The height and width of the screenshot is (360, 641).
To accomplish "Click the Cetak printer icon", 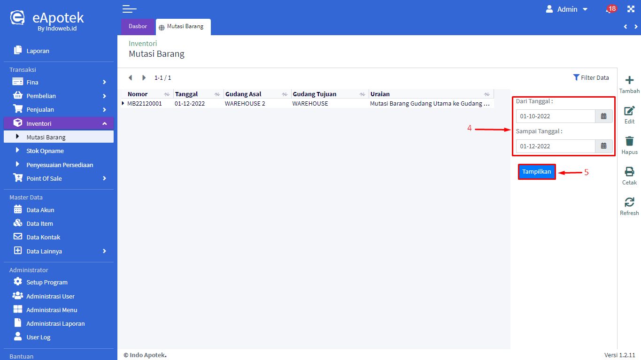I will [629, 172].
